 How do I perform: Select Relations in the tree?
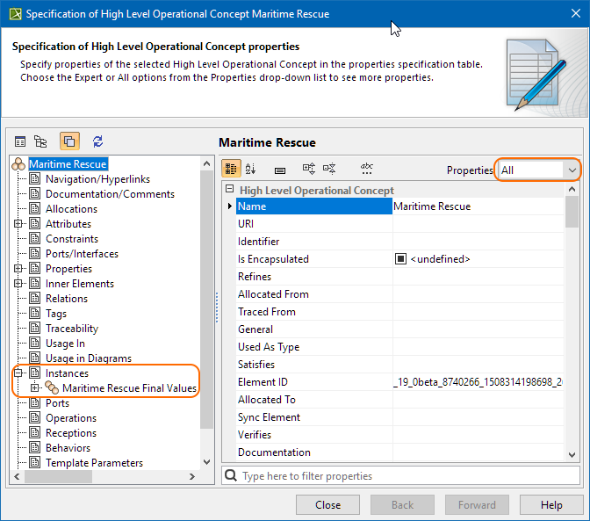(67, 299)
